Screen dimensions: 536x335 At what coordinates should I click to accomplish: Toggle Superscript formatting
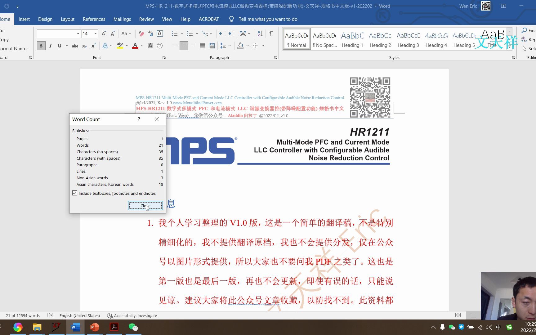(x=93, y=46)
